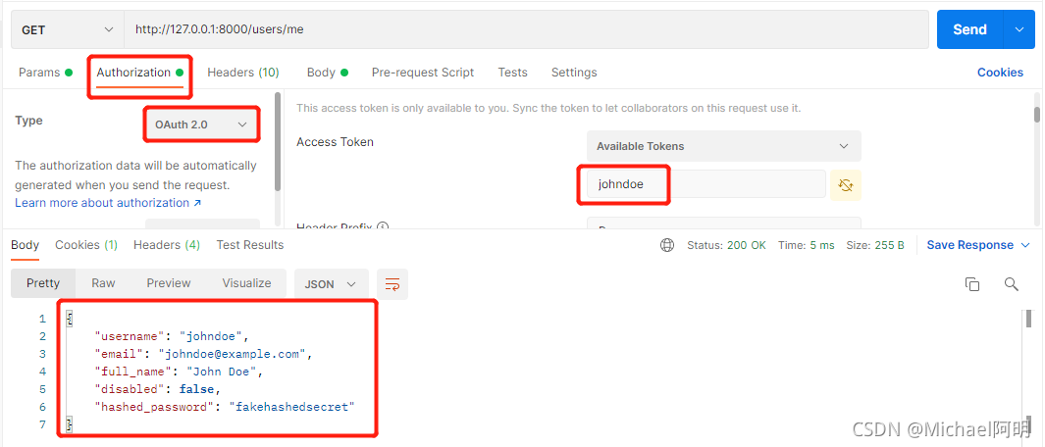The width and height of the screenshot is (1045, 447).
Task: Switch response view to Raw
Action: pyautogui.click(x=103, y=283)
